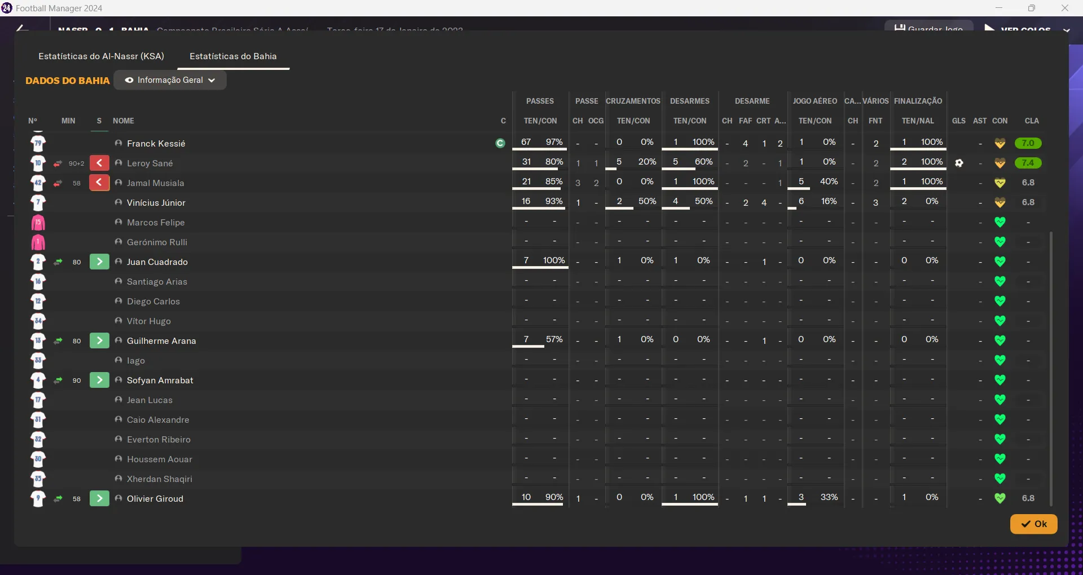The height and width of the screenshot is (575, 1083).
Task: Open the dropdown arrow next to VER GOLOS
Action: pyautogui.click(x=1067, y=30)
